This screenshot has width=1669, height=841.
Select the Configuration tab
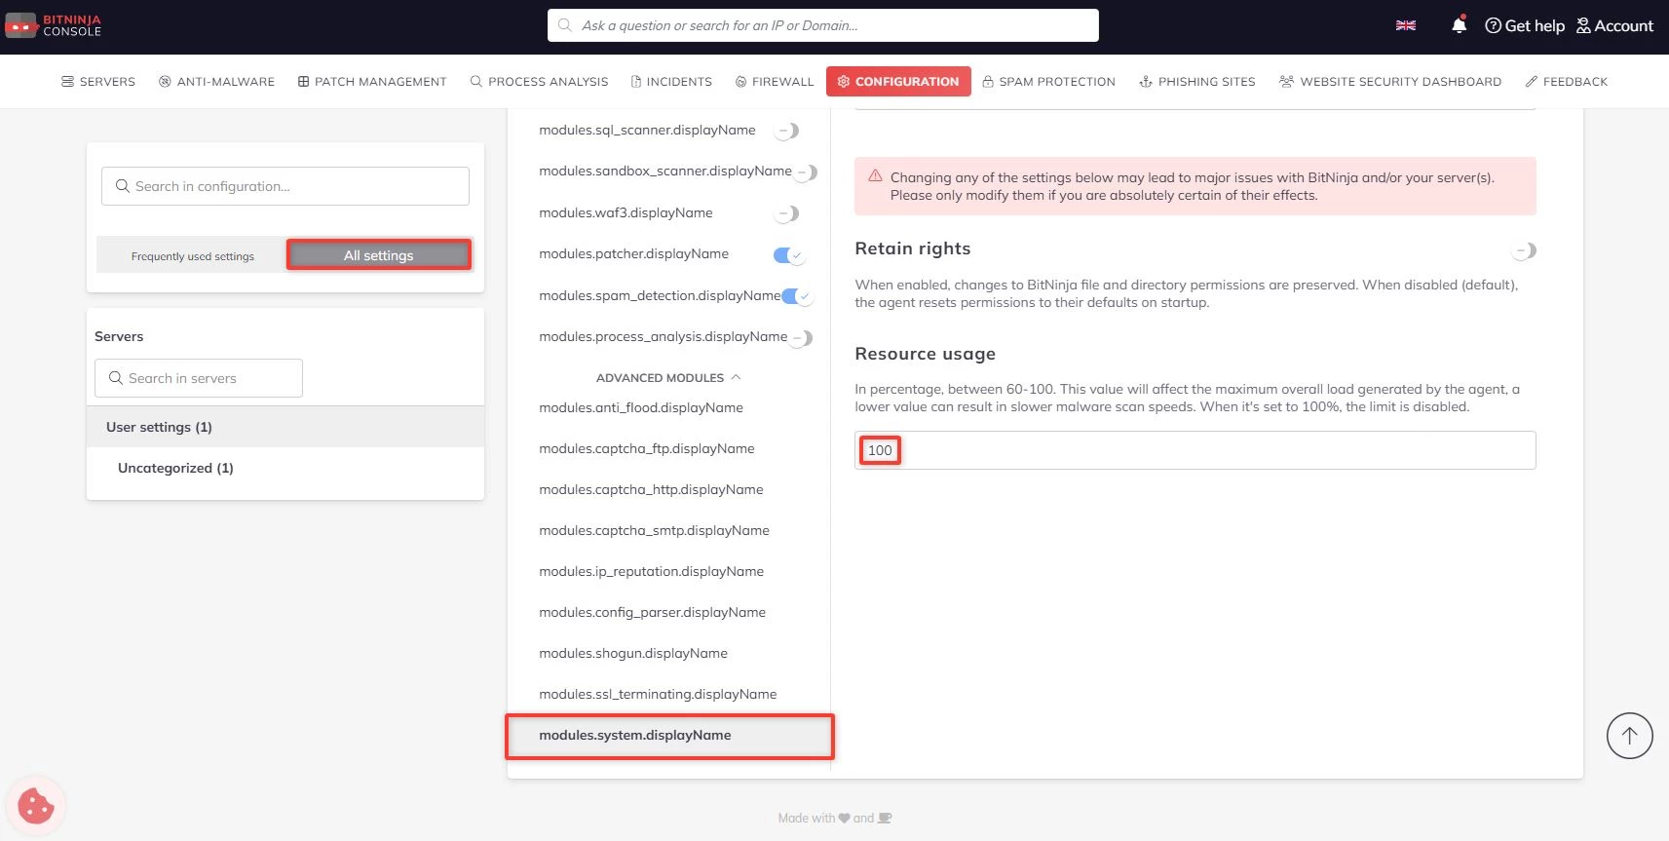(898, 82)
